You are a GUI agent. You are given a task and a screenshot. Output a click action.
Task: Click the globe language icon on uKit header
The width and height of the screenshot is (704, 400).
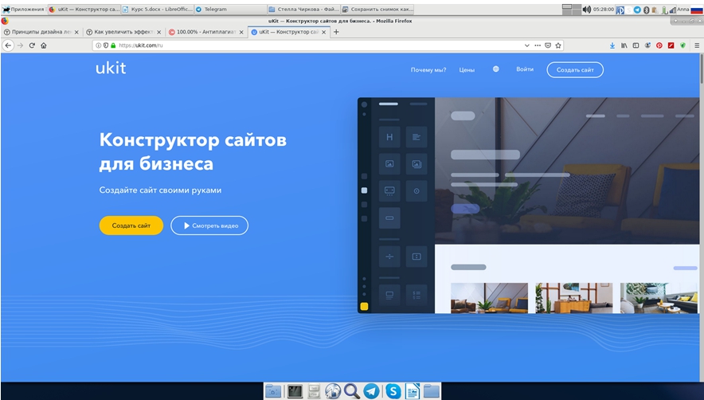pyautogui.click(x=496, y=69)
